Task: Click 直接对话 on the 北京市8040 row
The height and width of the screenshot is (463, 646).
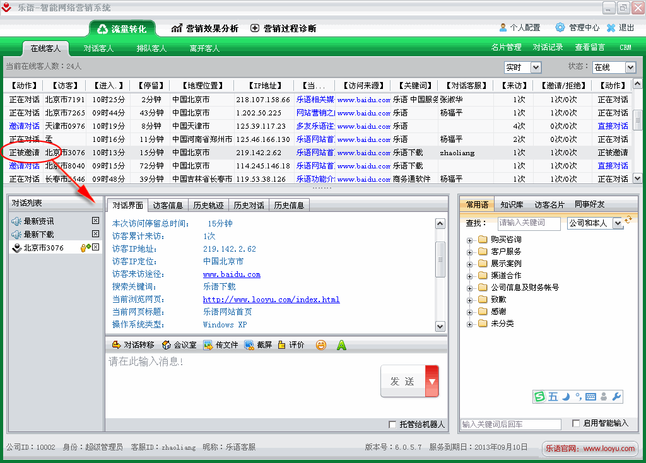Action: pos(613,166)
